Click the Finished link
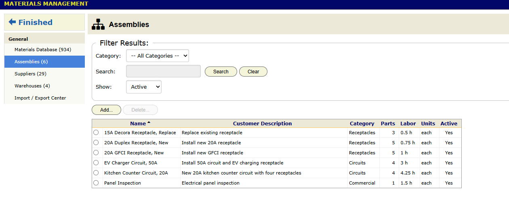 [x=36, y=22]
